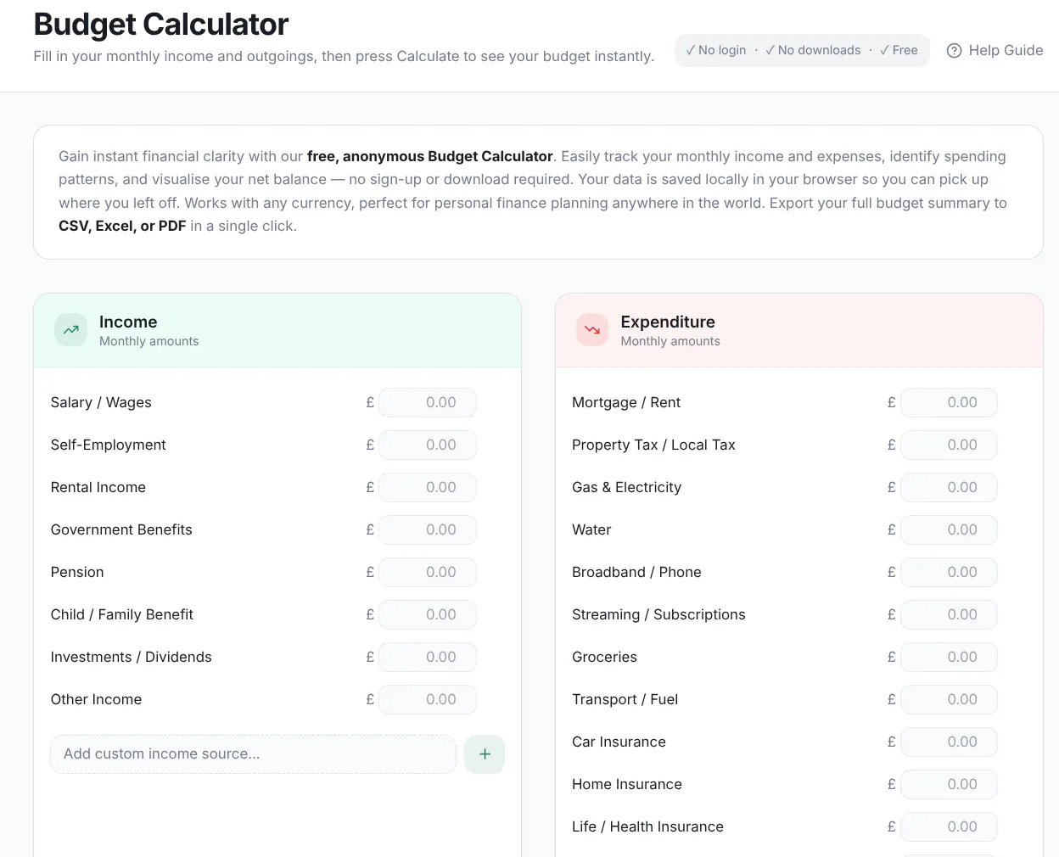1059x857 pixels.
Task: Open the Help Guide link
Action: click(995, 51)
